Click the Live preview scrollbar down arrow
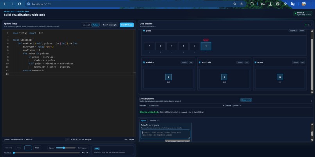 (x=312, y=92)
